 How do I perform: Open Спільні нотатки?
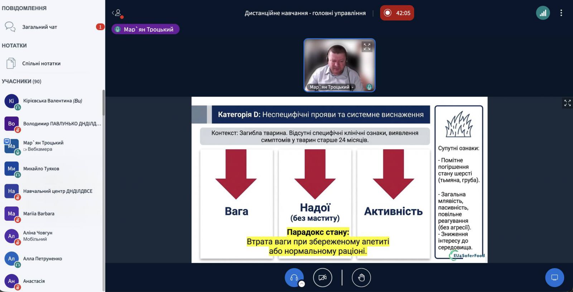coord(41,63)
